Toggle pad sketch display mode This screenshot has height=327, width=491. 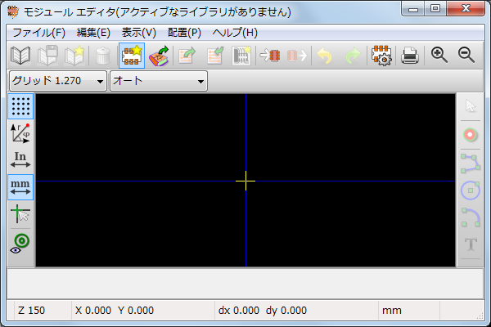[20, 243]
